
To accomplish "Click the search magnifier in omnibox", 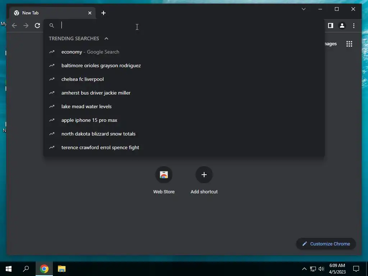I will tap(52, 26).
